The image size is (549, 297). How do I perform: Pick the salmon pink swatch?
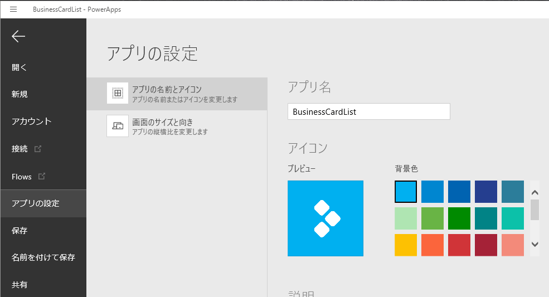pyautogui.click(x=513, y=245)
